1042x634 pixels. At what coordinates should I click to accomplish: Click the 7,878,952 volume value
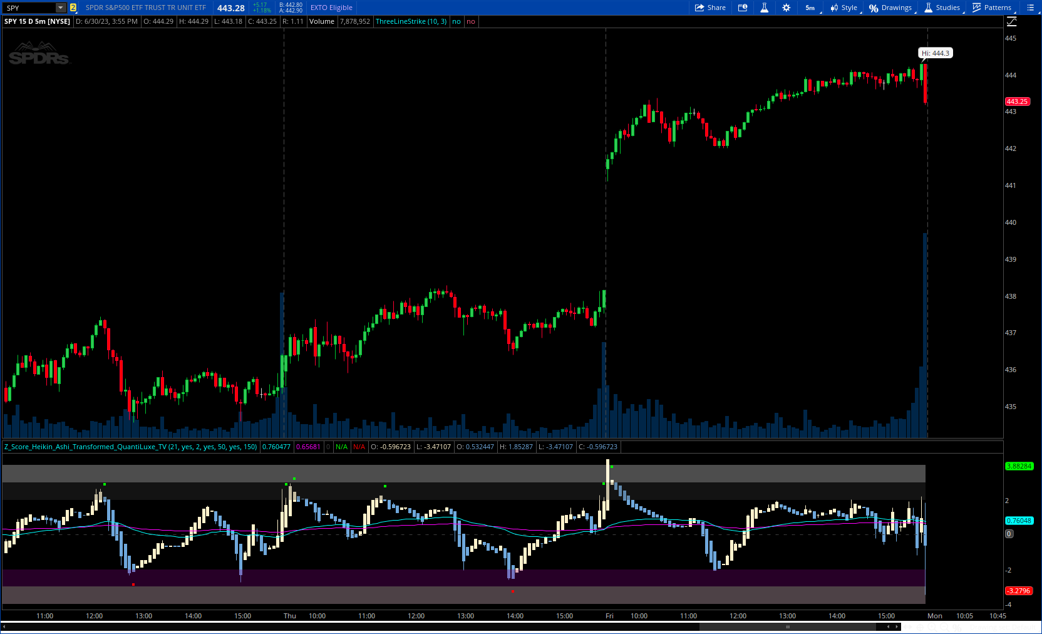(355, 21)
